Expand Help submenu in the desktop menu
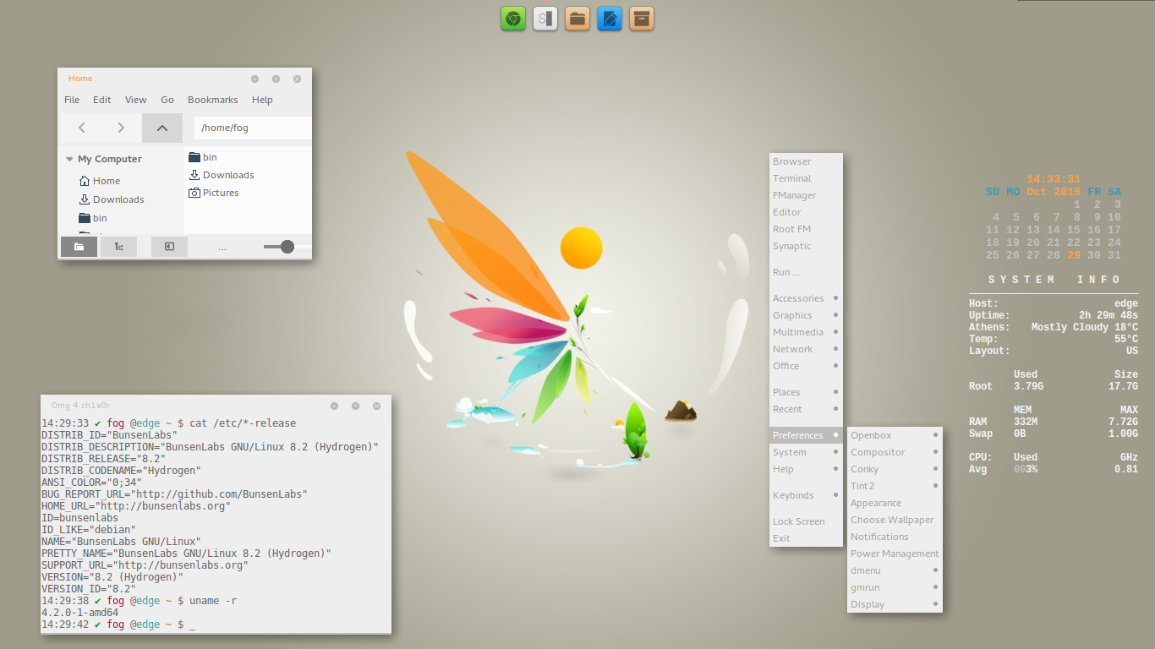The image size is (1155, 649). click(806, 469)
